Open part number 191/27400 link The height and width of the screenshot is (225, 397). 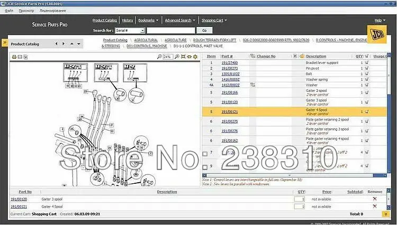229,63
